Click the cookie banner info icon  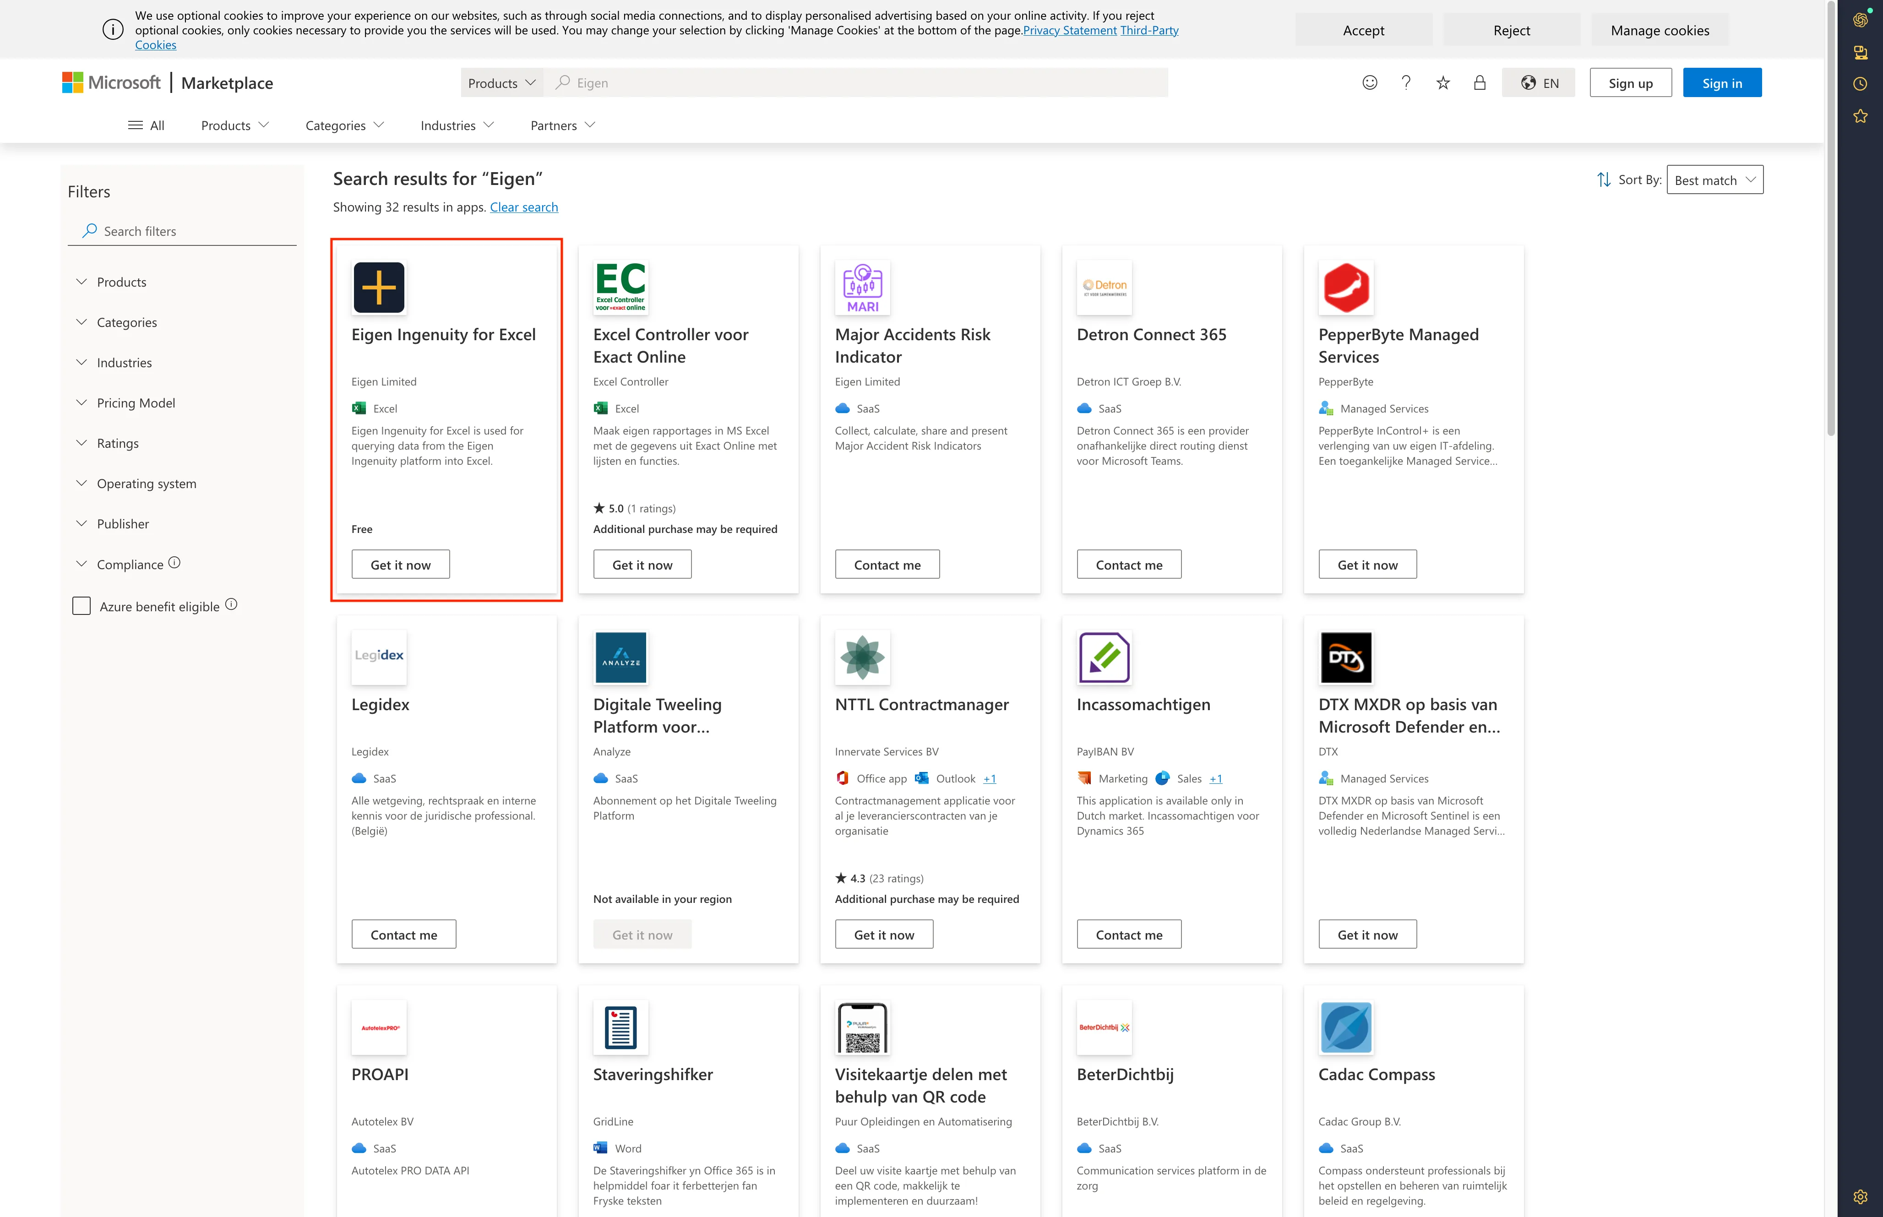point(113,30)
